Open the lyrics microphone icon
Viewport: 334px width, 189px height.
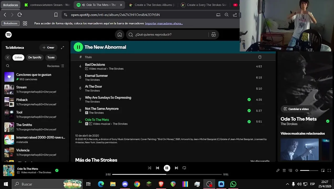click(x=278, y=170)
